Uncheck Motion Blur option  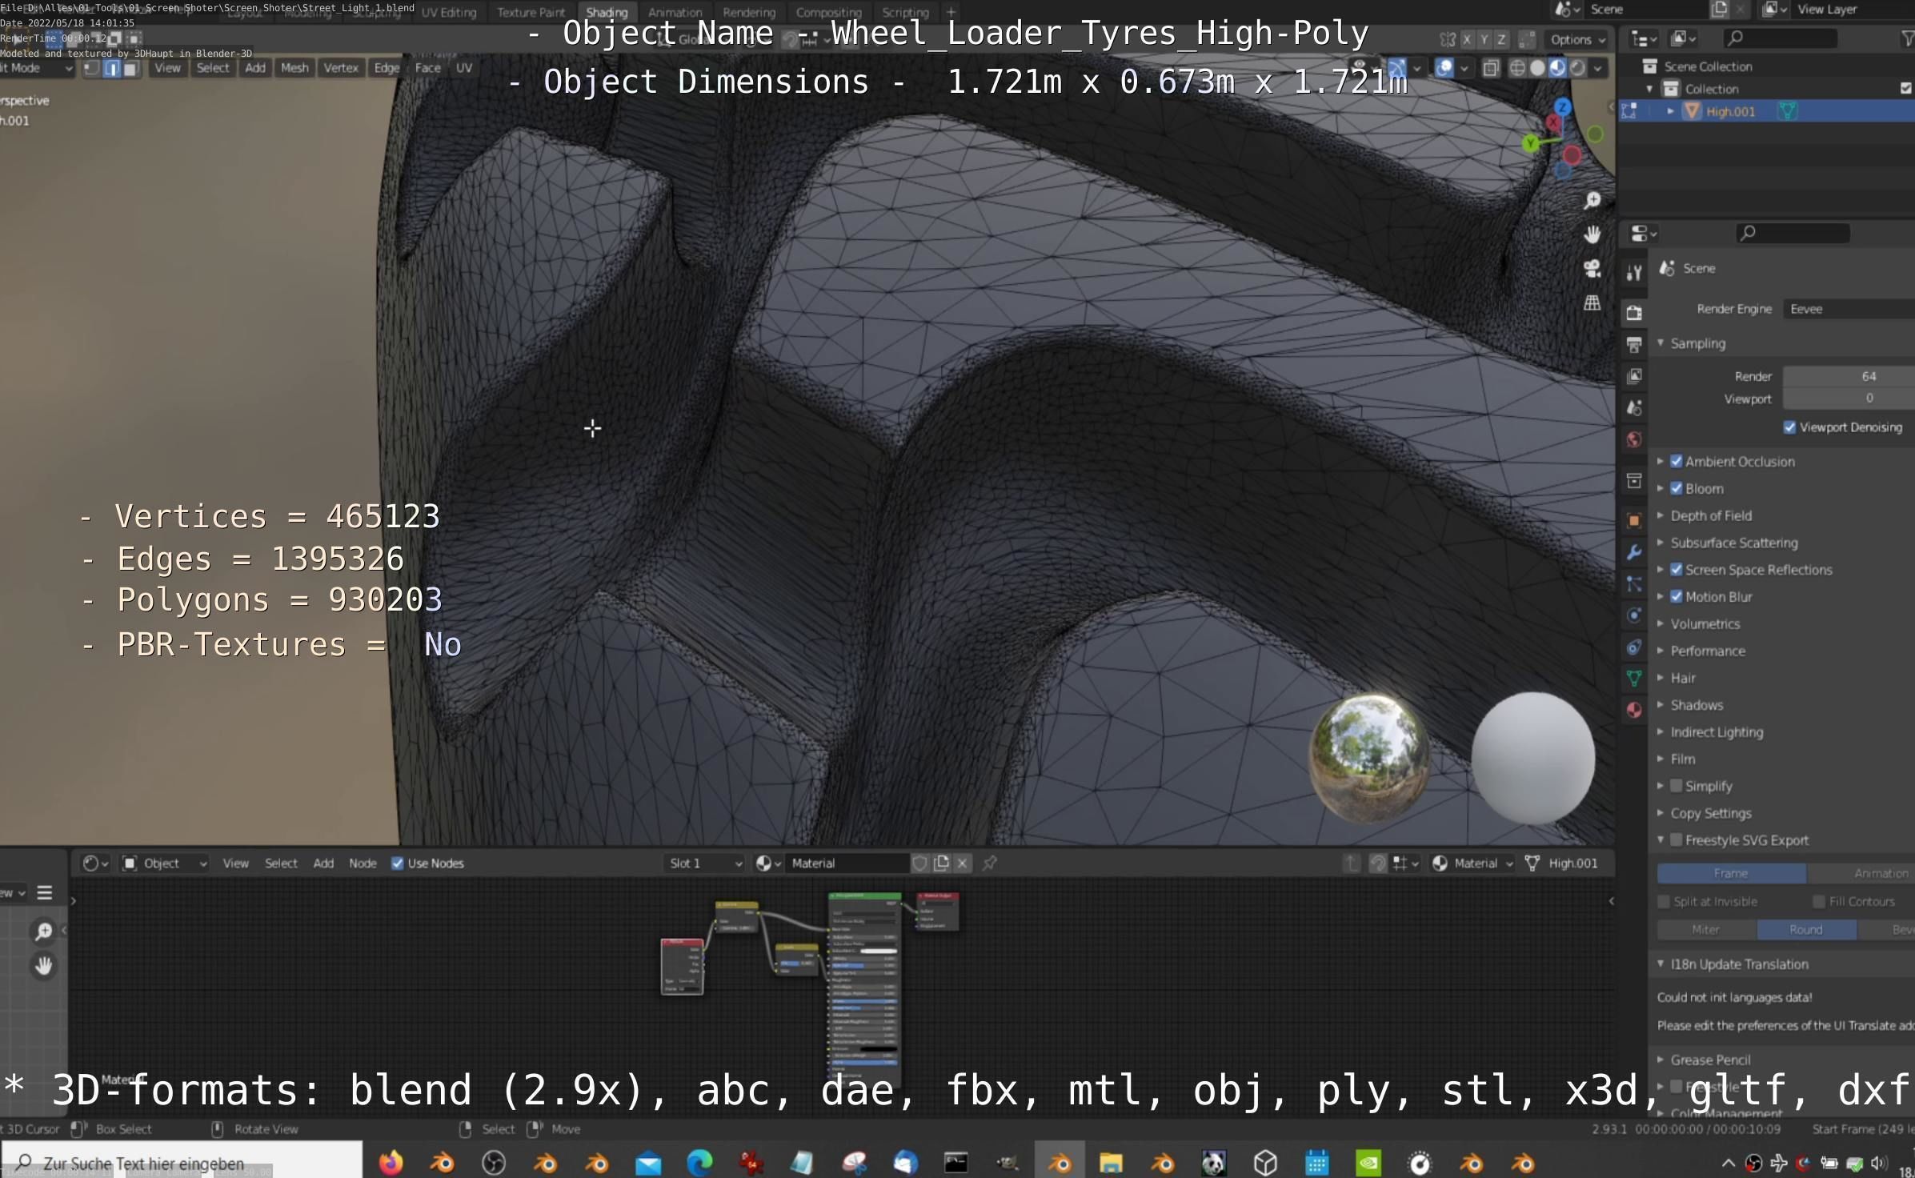(x=1677, y=597)
